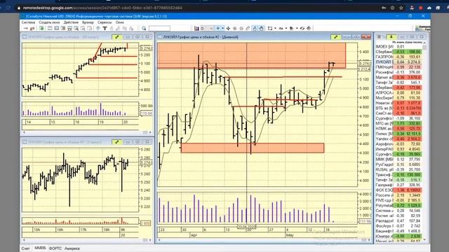Click the 30-minute chart horizontal scrollbar
449x252 pixels.
tap(87, 132)
